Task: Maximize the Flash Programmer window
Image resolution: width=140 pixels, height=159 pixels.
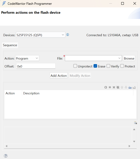Action: 123,3
